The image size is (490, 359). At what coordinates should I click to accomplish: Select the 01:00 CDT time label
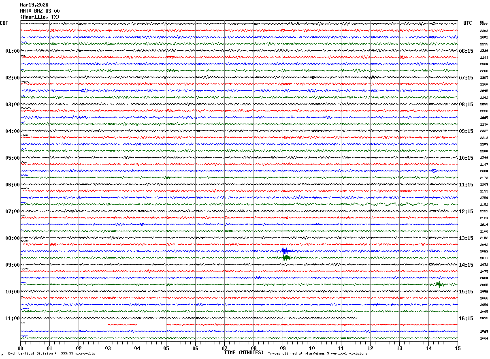13,51
